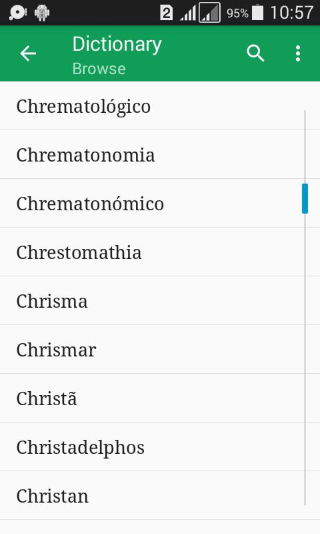The width and height of the screenshot is (320, 534).
Task: Tap the signal strength bars icon
Action: [188, 14]
